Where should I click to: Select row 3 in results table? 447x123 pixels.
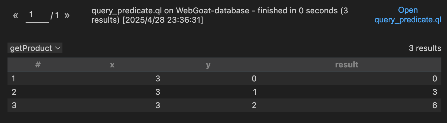pyautogui.click(x=223, y=105)
